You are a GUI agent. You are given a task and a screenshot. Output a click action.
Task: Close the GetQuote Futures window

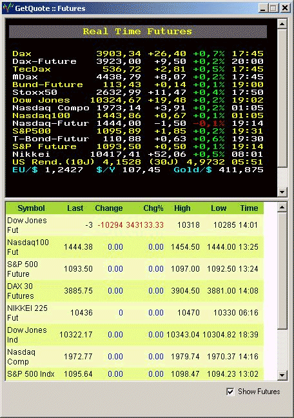(285, 8)
